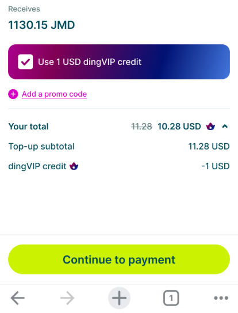Click the Use 1 USD dingVIP credit banner

pyautogui.click(x=119, y=62)
